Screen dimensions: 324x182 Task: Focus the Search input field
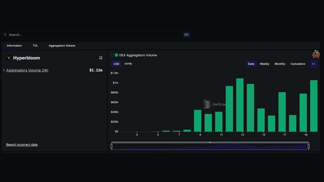coord(96,35)
